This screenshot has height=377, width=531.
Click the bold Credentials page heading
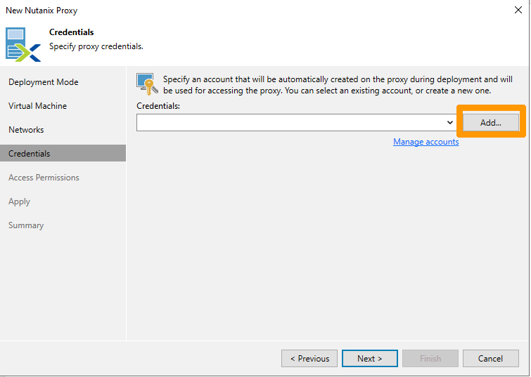pos(72,32)
